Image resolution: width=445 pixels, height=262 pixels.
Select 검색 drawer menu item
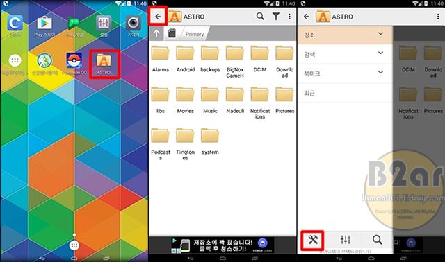tap(346, 54)
